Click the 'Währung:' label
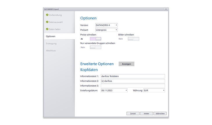Image resolution: width=212 pixels, height=125 pixels. click(x=138, y=90)
